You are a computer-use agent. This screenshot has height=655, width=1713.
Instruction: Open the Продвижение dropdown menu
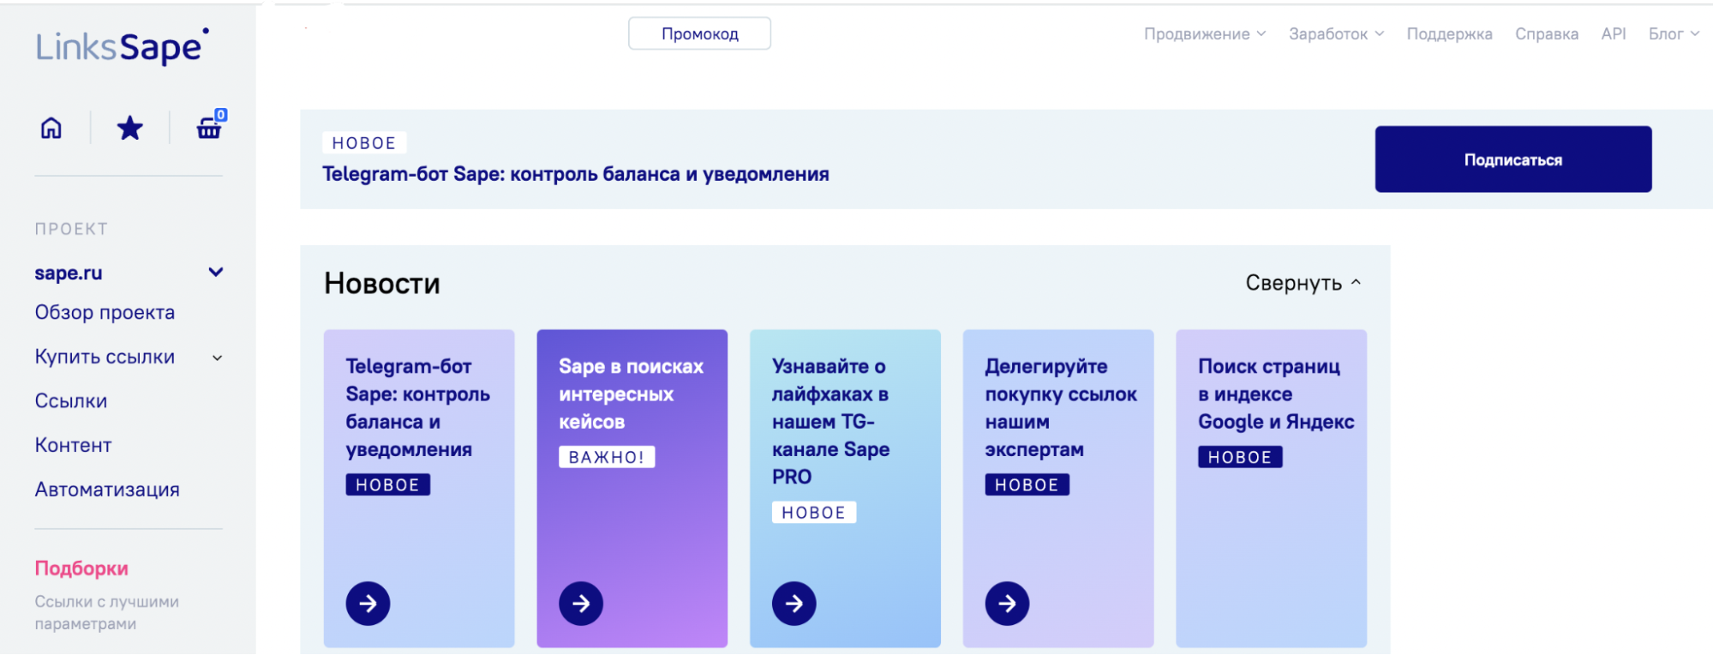[1204, 34]
